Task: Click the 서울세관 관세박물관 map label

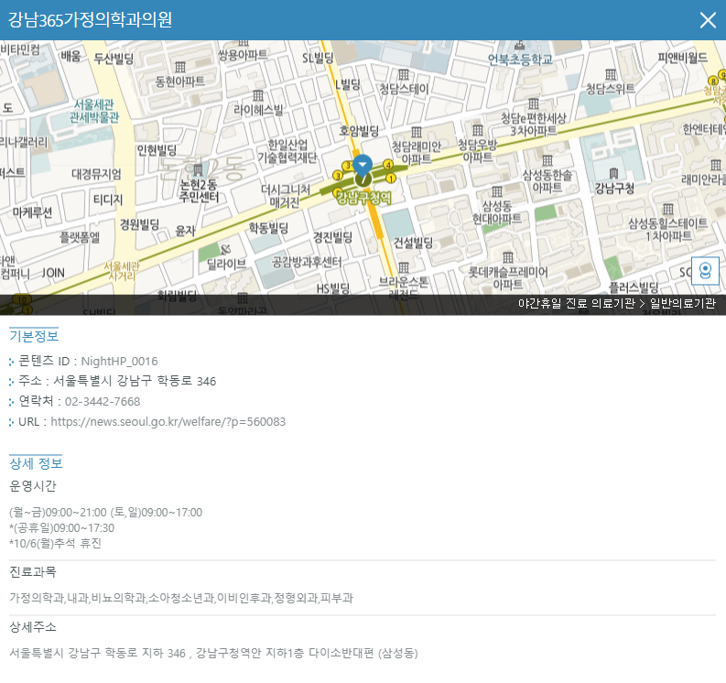Action: pyautogui.click(x=94, y=111)
